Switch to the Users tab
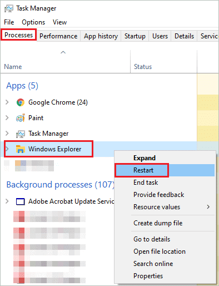Viewport: 219px width, 286px height. pyautogui.click(x=160, y=36)
